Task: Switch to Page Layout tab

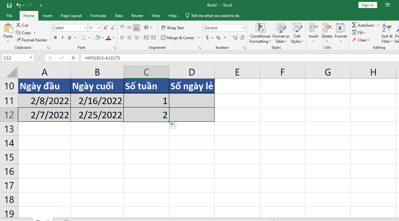Action: click(71, 16)
